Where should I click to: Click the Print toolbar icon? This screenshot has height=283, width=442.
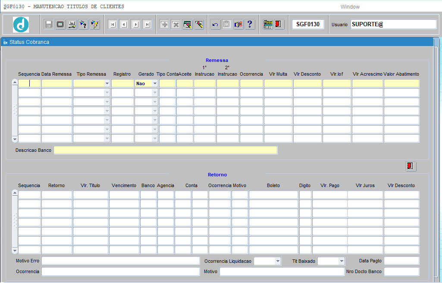[x=72, y=25]
